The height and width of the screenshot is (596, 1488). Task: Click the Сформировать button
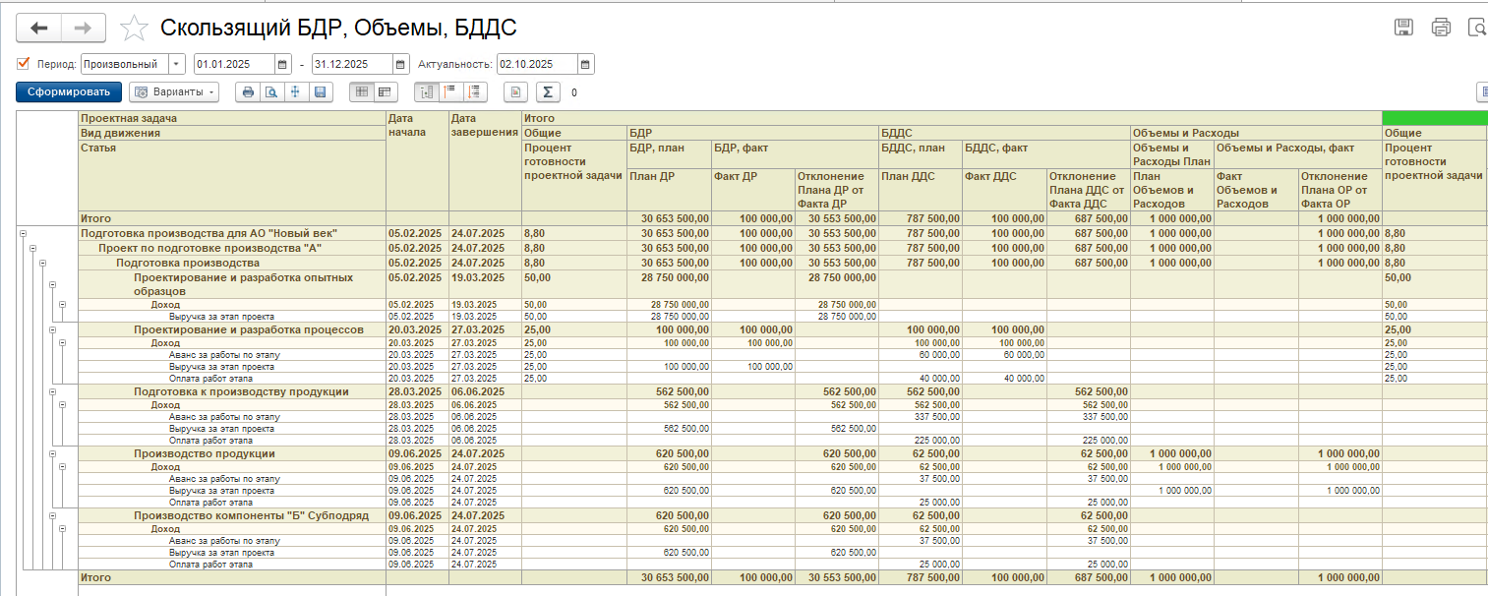tap(69, 92)
